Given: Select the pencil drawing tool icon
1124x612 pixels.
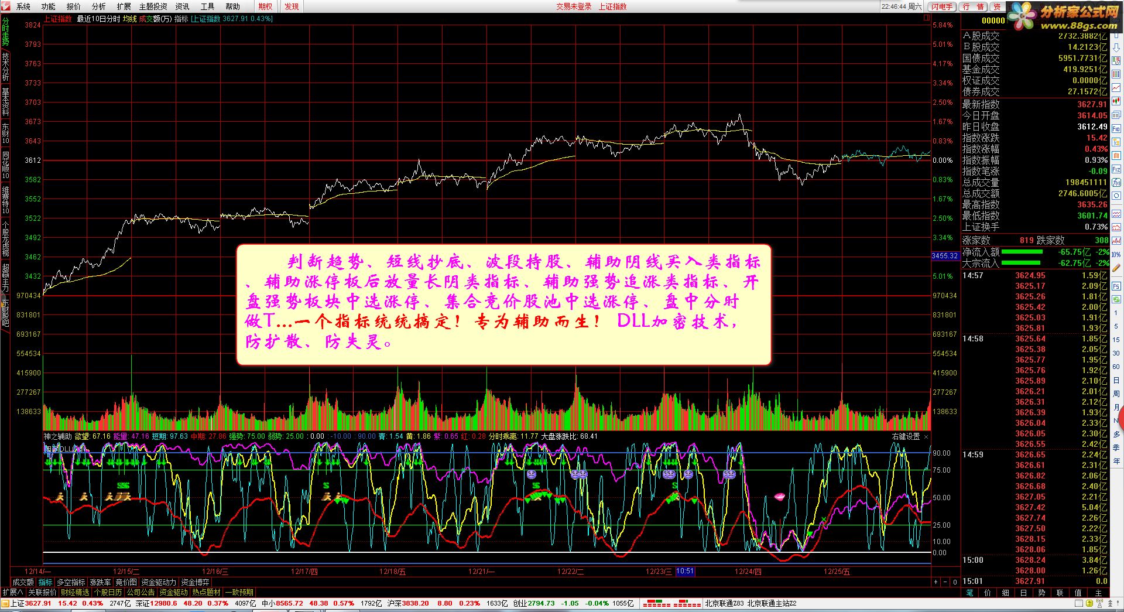Looking at the screenshot, I should click(1116, 267).
